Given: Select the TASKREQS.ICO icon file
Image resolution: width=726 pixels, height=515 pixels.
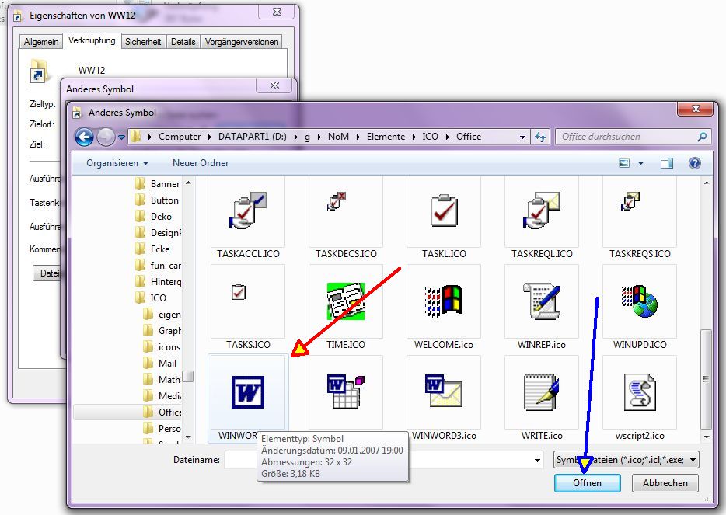Looking at the screenshot, I should click(640, 217).
